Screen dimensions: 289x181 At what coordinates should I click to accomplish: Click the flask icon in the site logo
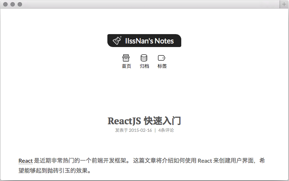pyautogui.click(x=117, y=40)
